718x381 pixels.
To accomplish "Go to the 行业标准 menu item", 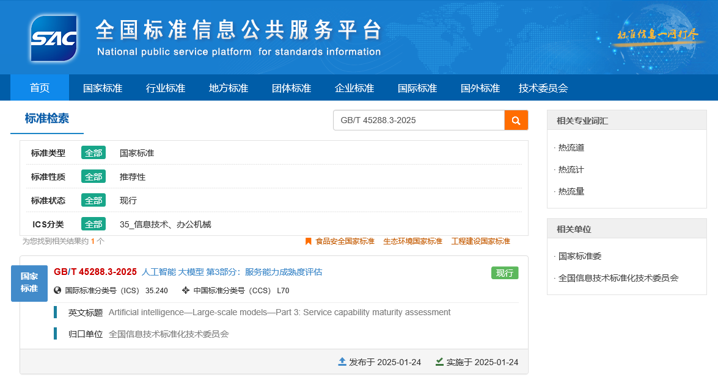I will tap(166, 88).
